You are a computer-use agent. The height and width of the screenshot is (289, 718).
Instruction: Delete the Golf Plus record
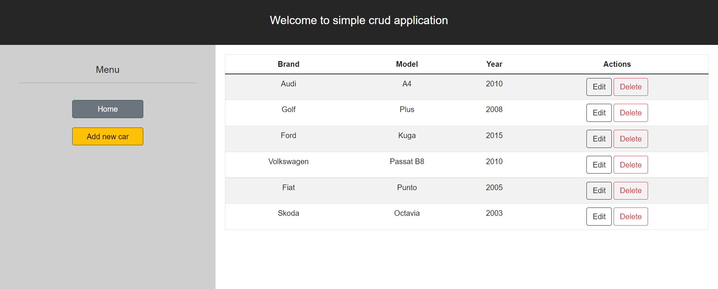[630, 113]
